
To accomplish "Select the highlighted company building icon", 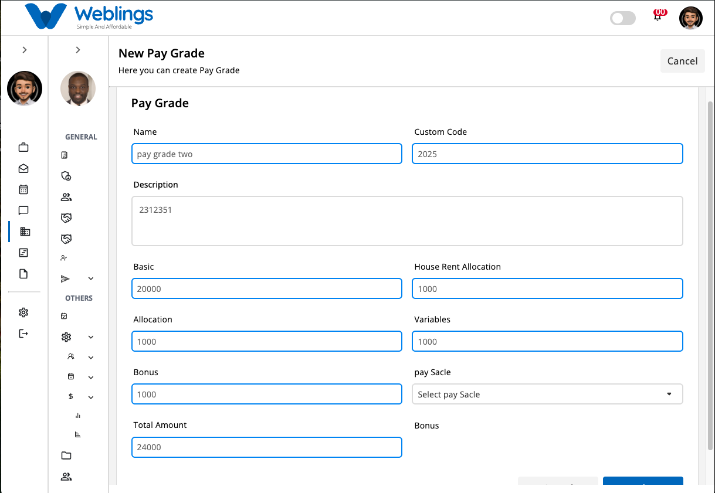I will (25, 232).
